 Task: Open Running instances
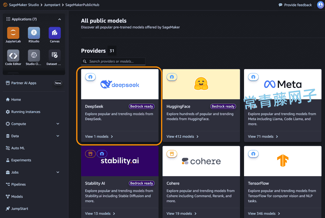(x=26, y=112)
